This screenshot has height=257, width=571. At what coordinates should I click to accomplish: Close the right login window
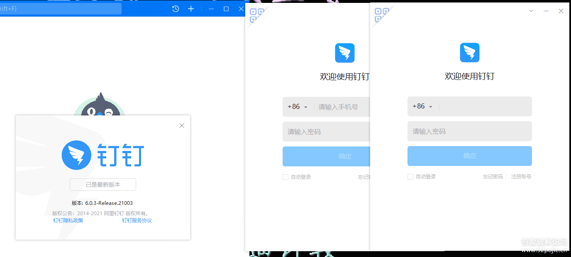coord(561,11)
